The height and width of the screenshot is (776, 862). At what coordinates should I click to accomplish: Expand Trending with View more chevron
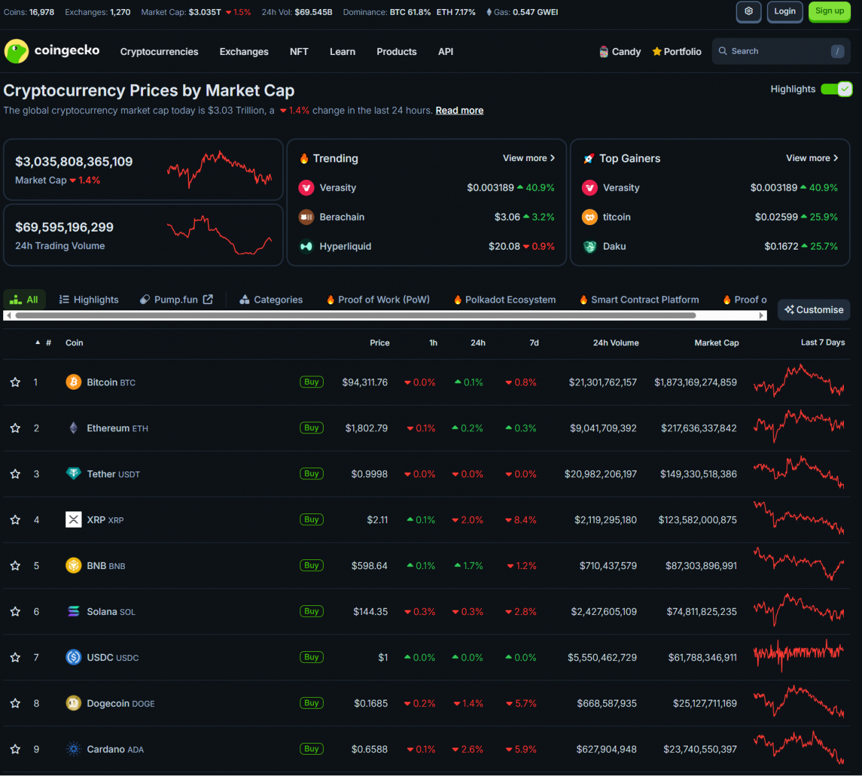click(x=552, y=158)
